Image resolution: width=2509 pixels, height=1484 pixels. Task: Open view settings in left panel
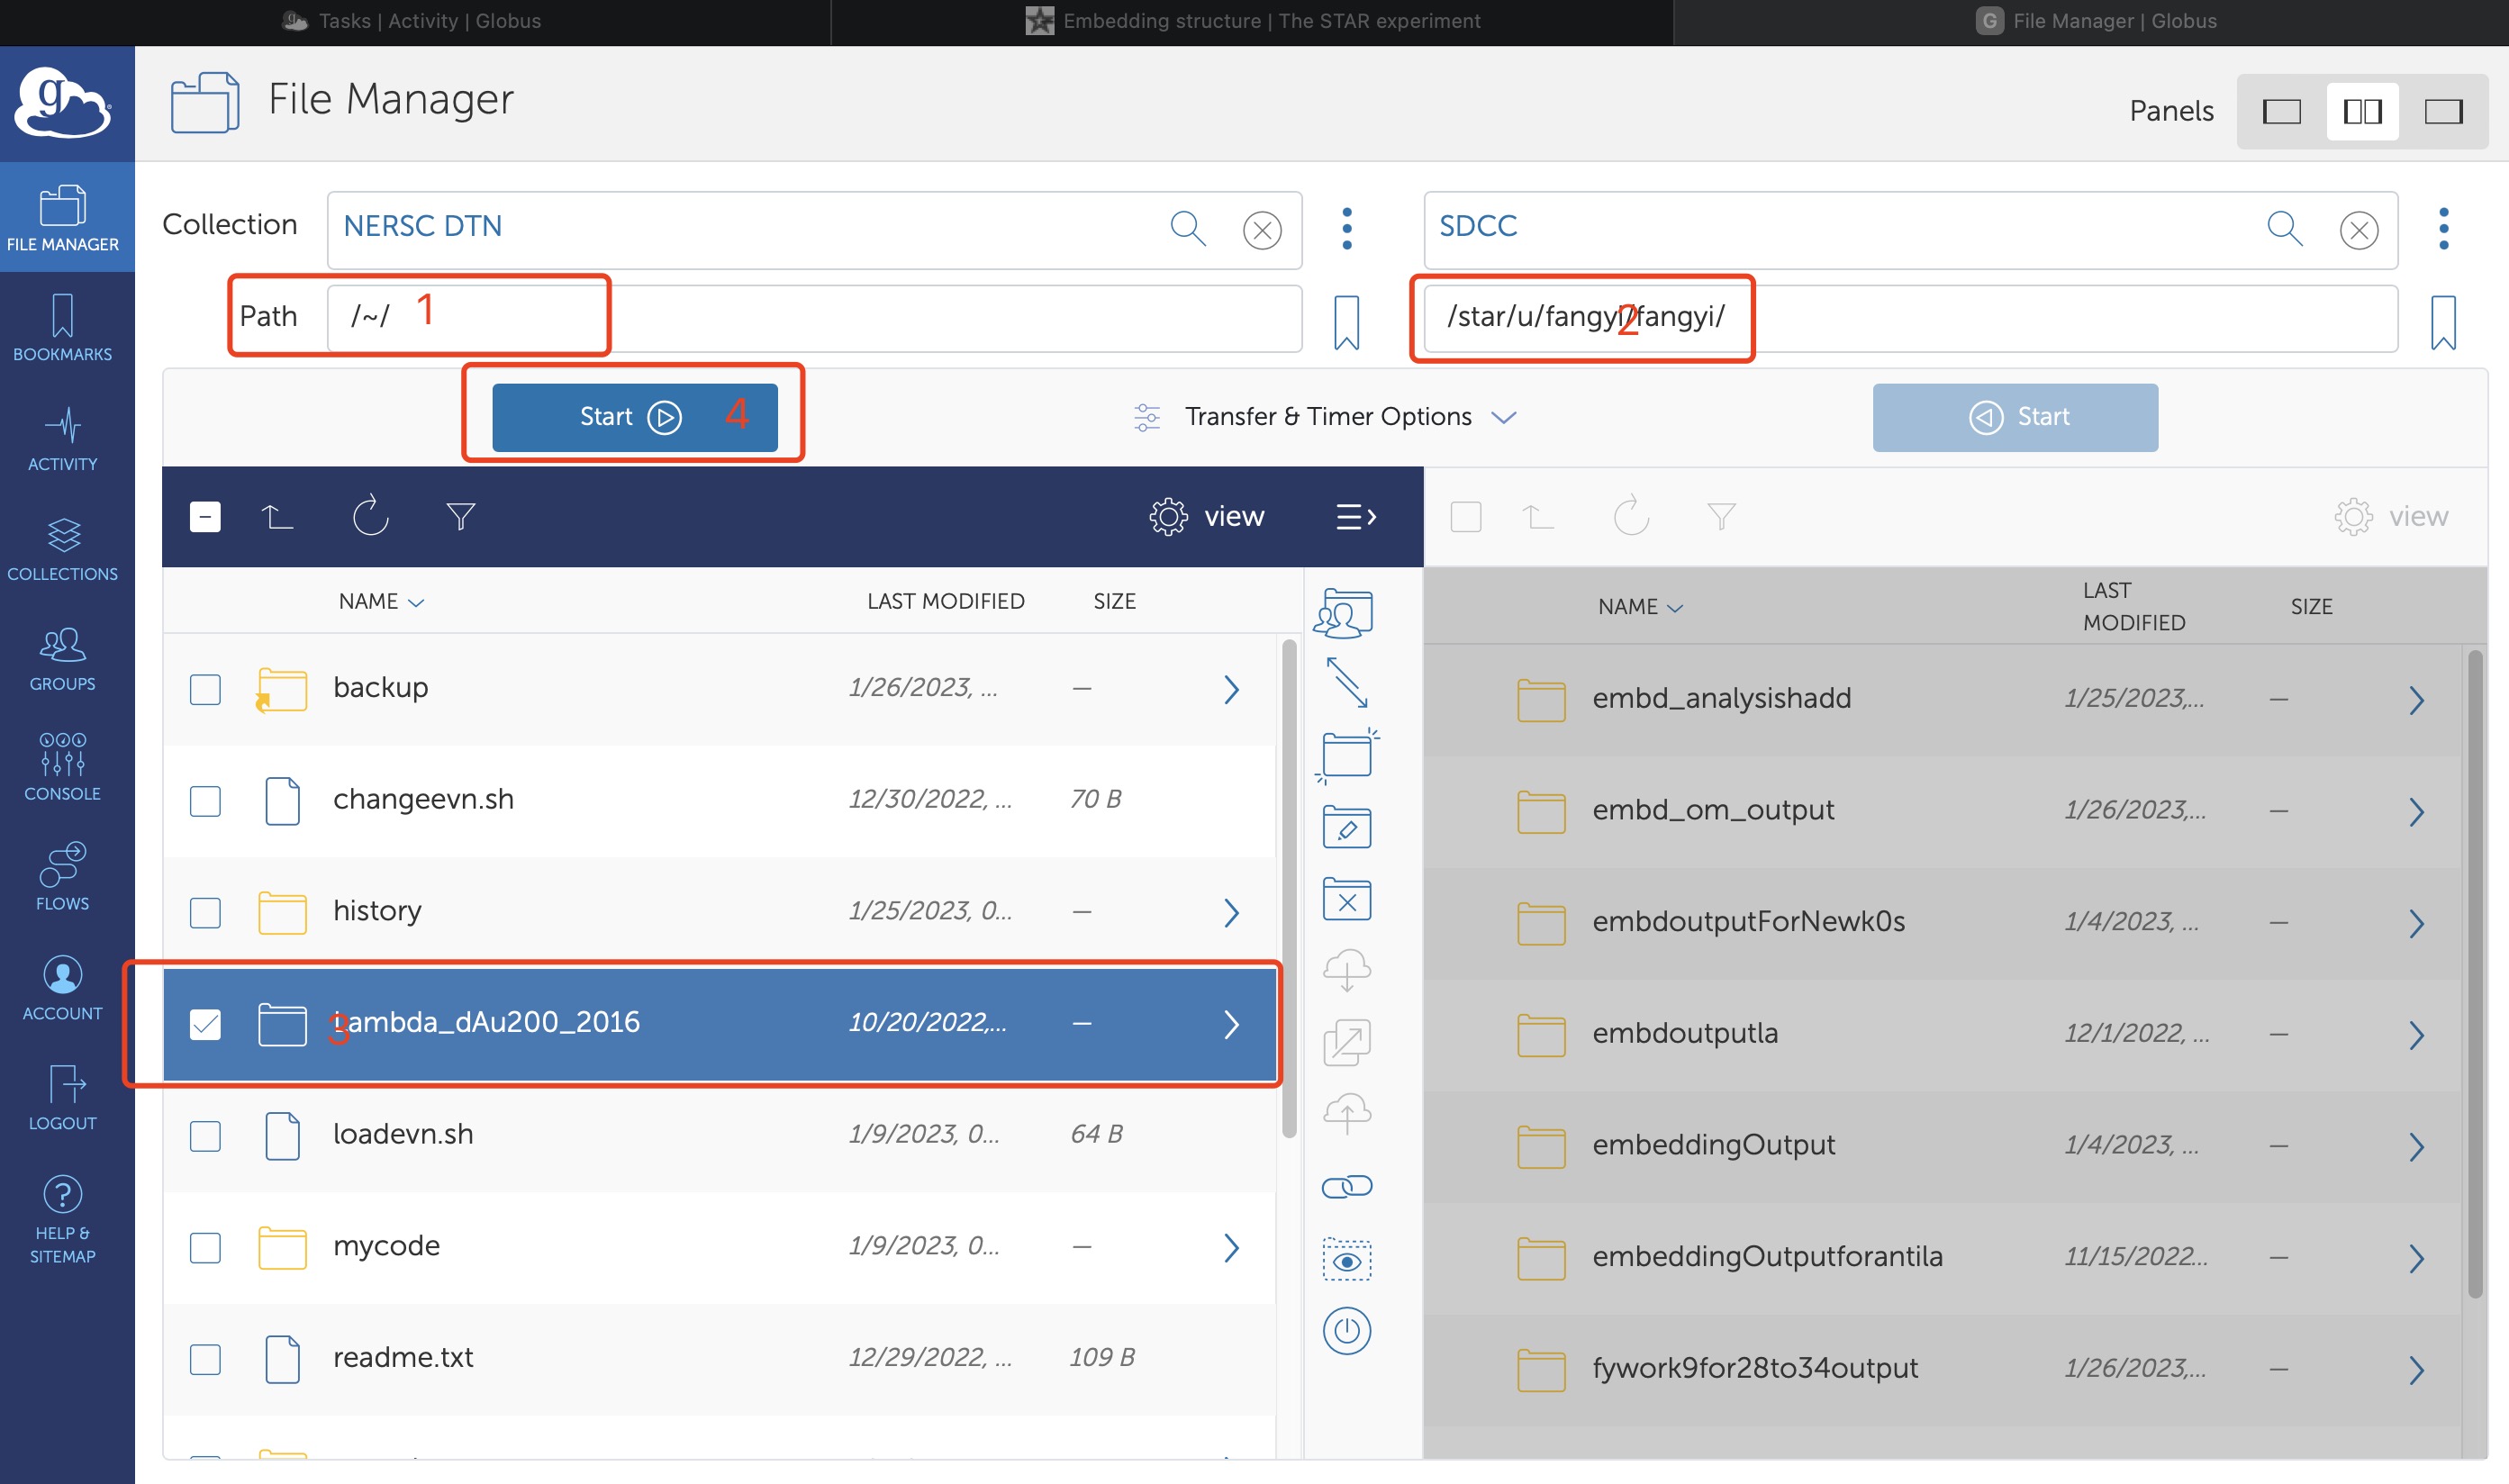(1206, 516)
